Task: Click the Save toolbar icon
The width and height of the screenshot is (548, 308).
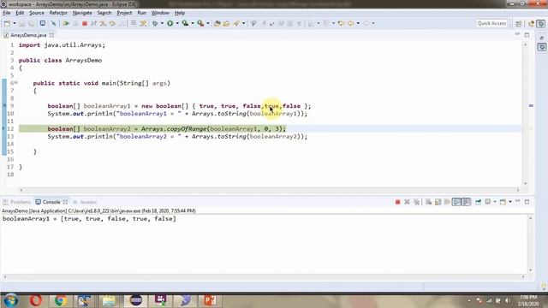Action: [x=22, y=23]
